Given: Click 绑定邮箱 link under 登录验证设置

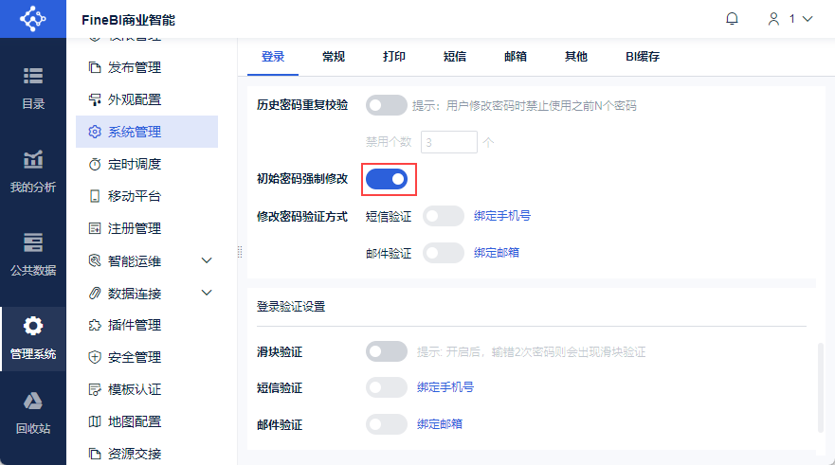Looking at the screenshot, I should pos(440,423).
